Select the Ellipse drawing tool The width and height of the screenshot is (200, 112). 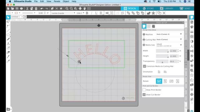click(x=8, y=35)
